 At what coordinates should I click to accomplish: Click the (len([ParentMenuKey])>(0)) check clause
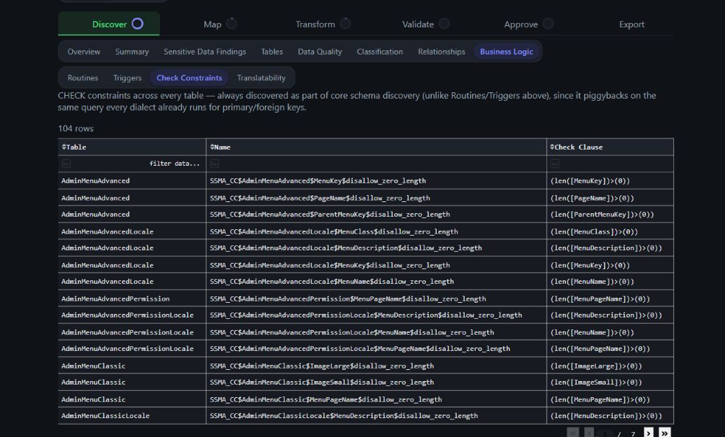coord(602,215)
